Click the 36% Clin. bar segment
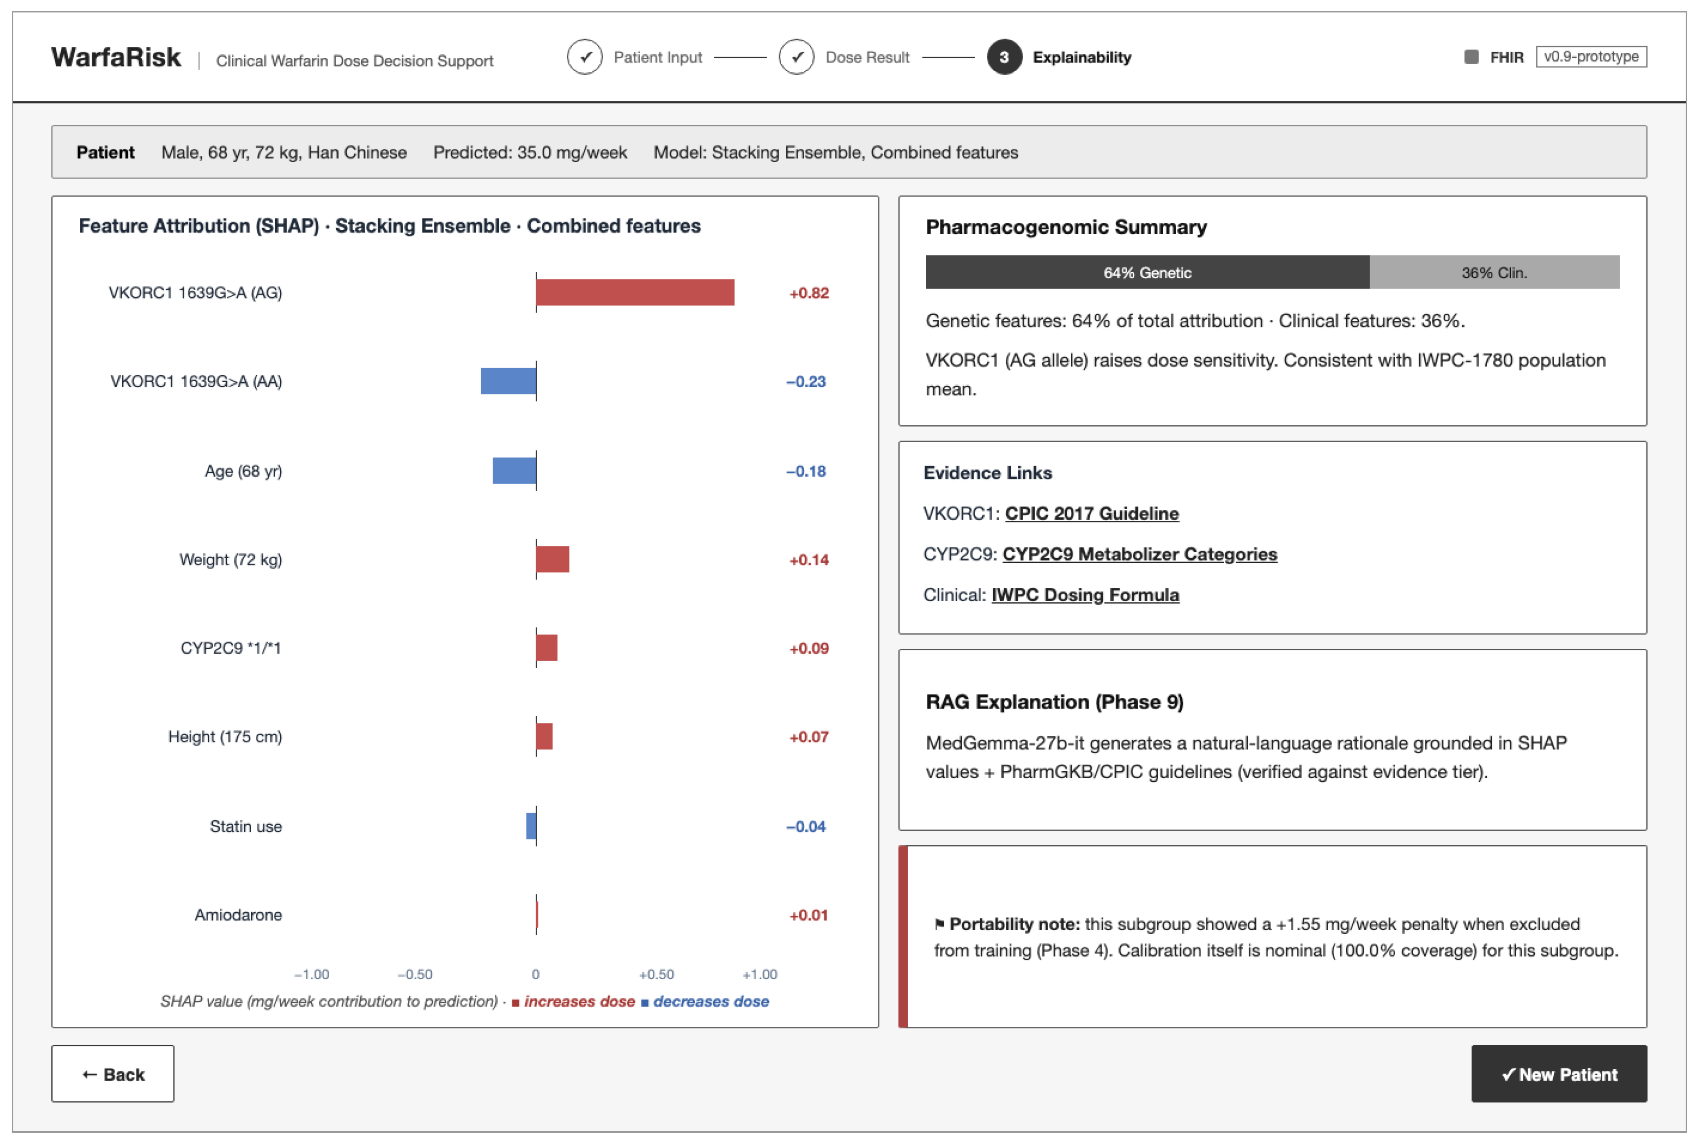The width and height of the screenshot is (1699, 1144). [x=1494, y=272]
